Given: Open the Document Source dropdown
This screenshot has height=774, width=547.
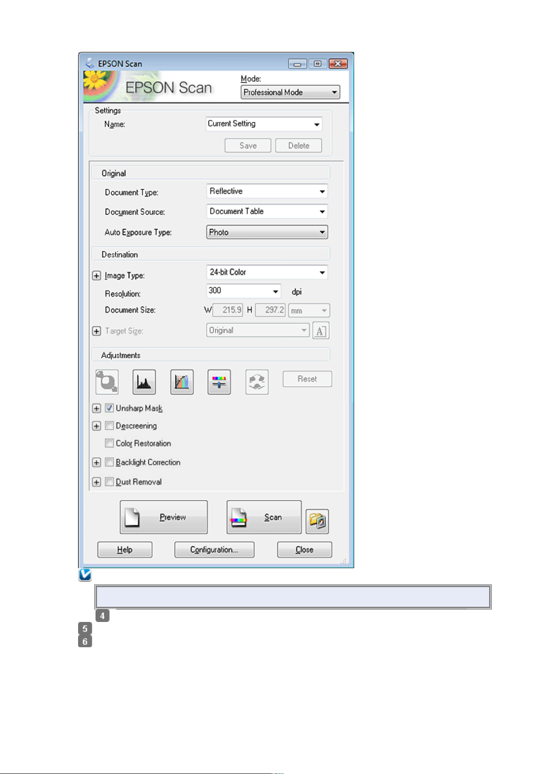Looking at the screenshot, I should click(x=267, y=211).
